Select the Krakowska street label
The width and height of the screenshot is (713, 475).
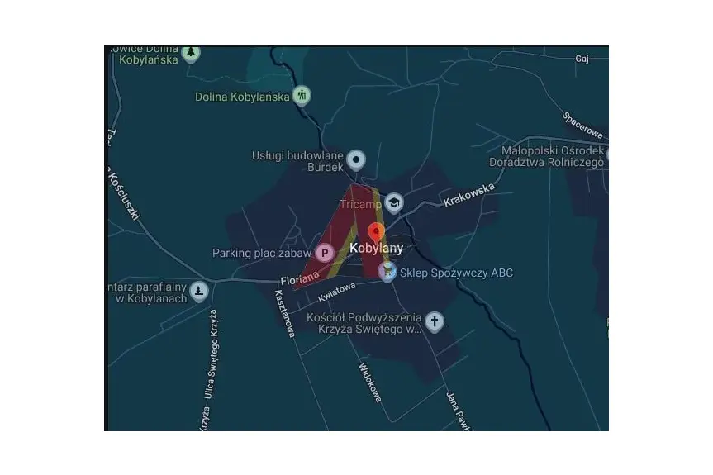(x=468, y=195)
